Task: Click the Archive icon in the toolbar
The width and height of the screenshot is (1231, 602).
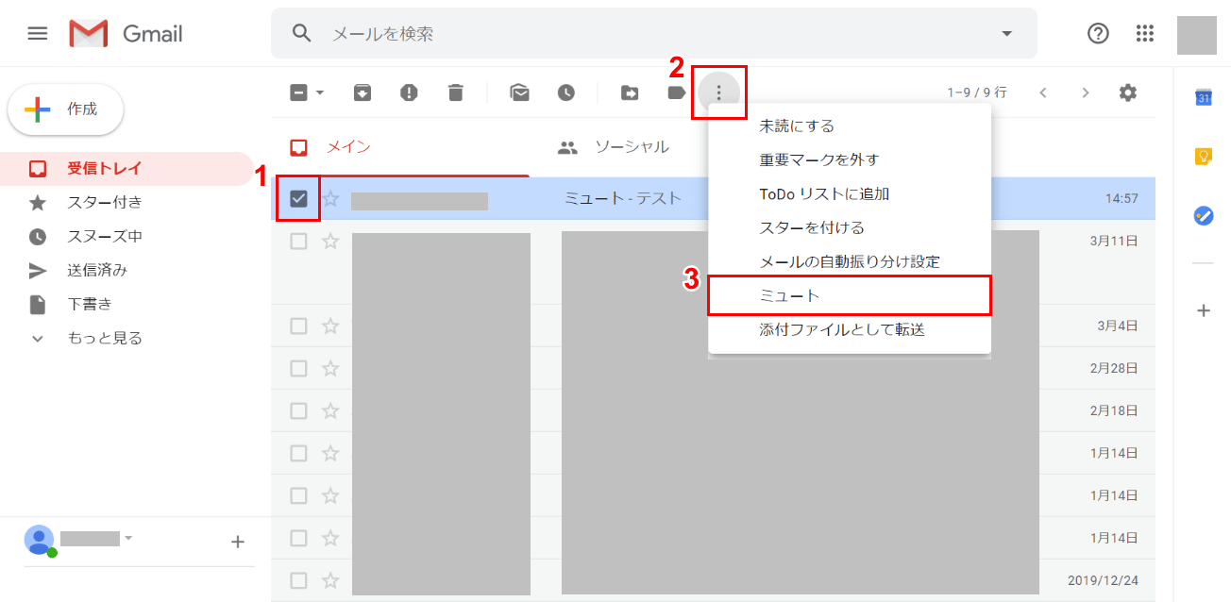Action: 363,92
